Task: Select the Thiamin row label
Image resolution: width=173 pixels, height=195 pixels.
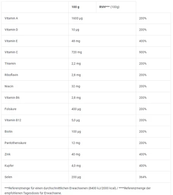Action: pyautogui.click(x=10, y=64)
